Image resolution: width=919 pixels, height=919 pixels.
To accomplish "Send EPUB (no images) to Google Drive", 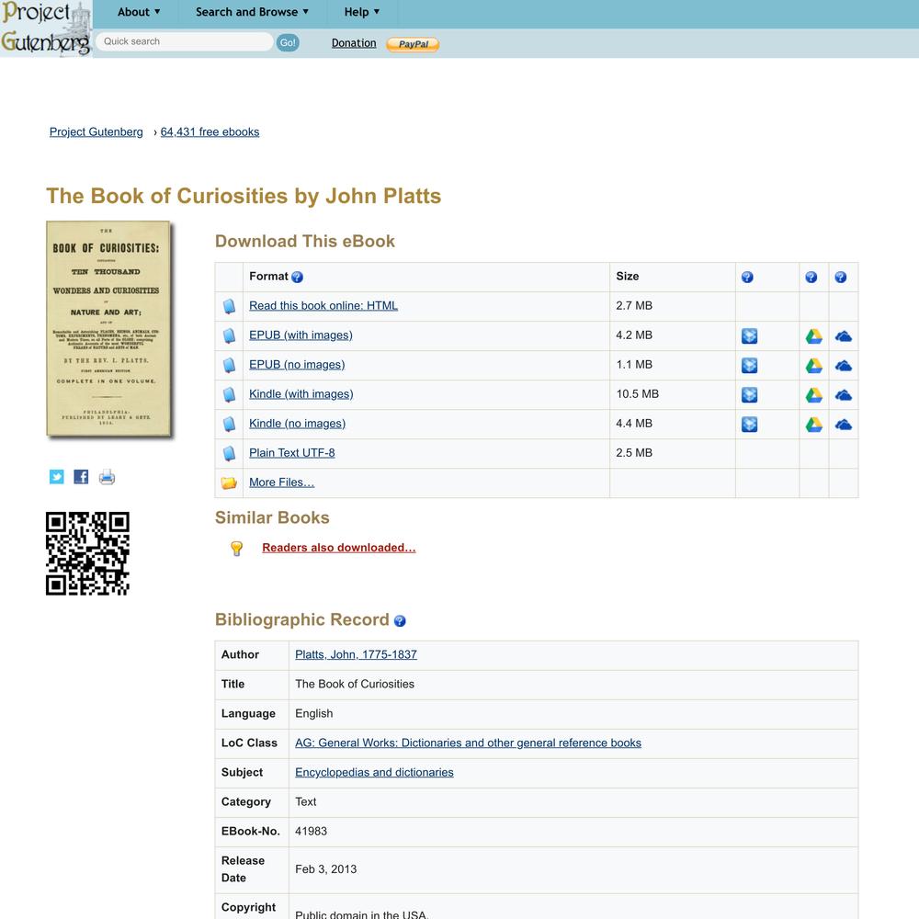I will tap(814, 365).
